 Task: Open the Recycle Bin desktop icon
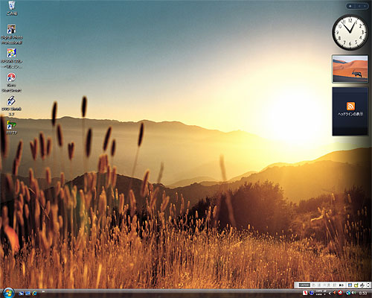(12, 8)
